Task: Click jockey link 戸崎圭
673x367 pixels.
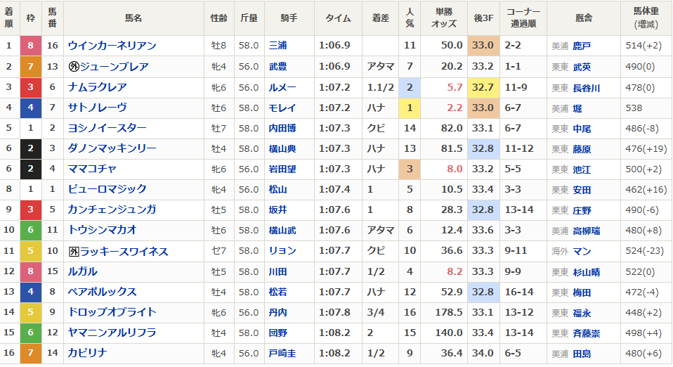Action: coord(282,354)
